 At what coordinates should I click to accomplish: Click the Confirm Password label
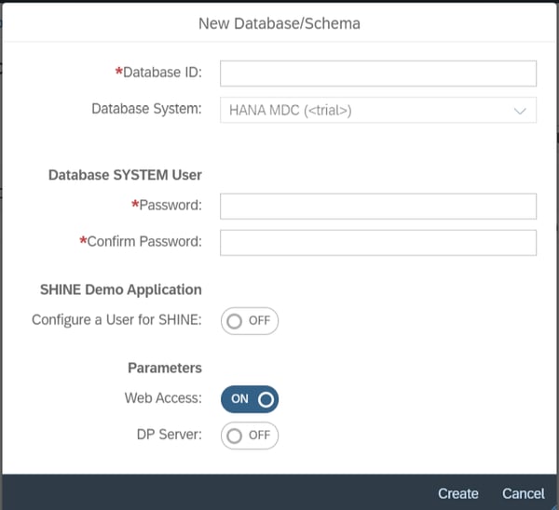click(141, 241)
